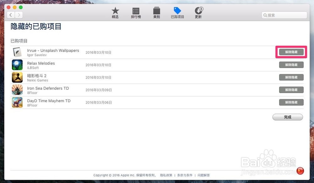Open the 精选 (Featured) star icon
The height and width of the screenshot is (183, 314).
click(115, 11)
